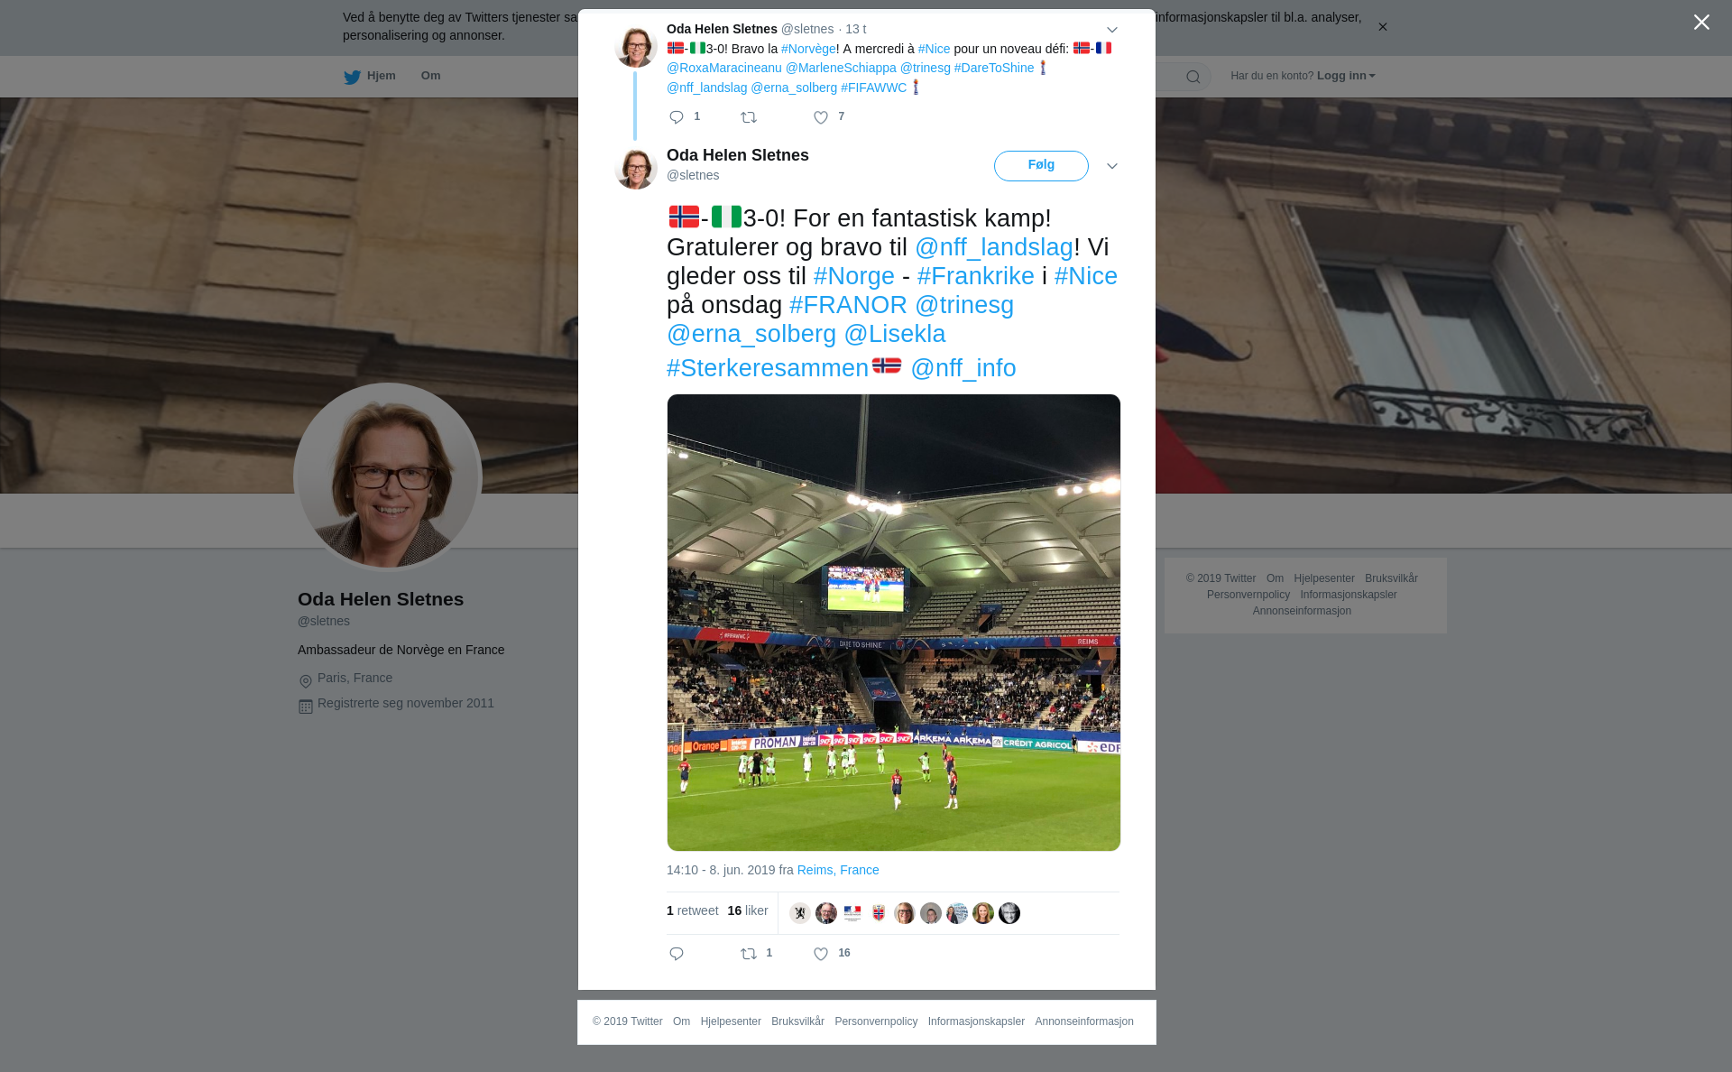Open the #Sterkeresammen hashtag link
This screenshot has width=1732, height=1072.
tap(768, 368)
